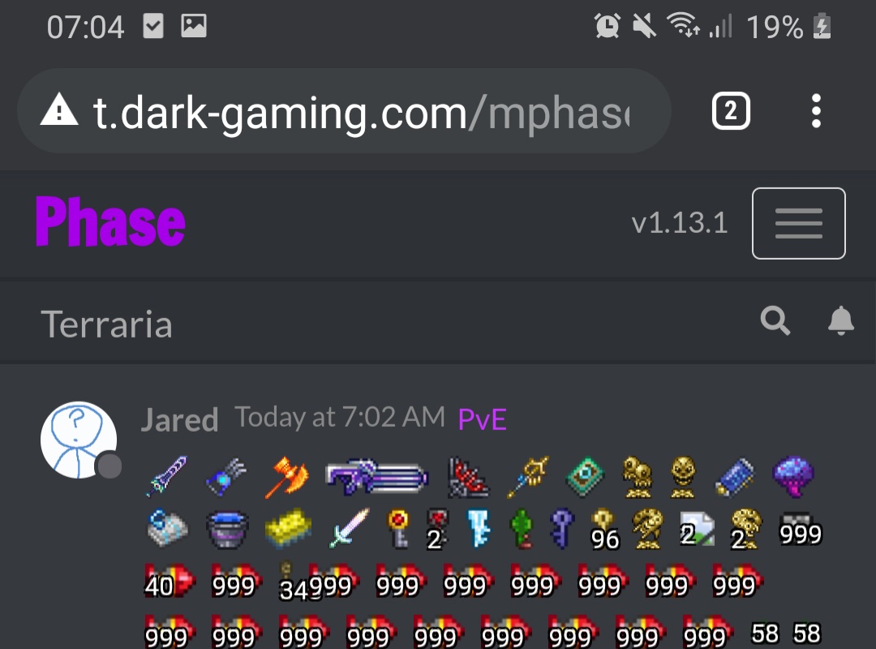Image resolution: width=876 pixels, height=649 pixels.
Task: Click the PvE tag label
Action: [x=482, y=419]
